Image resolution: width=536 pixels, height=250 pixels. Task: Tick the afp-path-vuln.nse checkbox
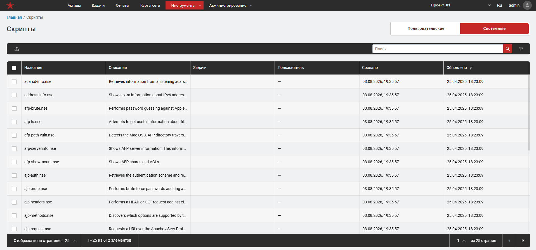[14, 135]
